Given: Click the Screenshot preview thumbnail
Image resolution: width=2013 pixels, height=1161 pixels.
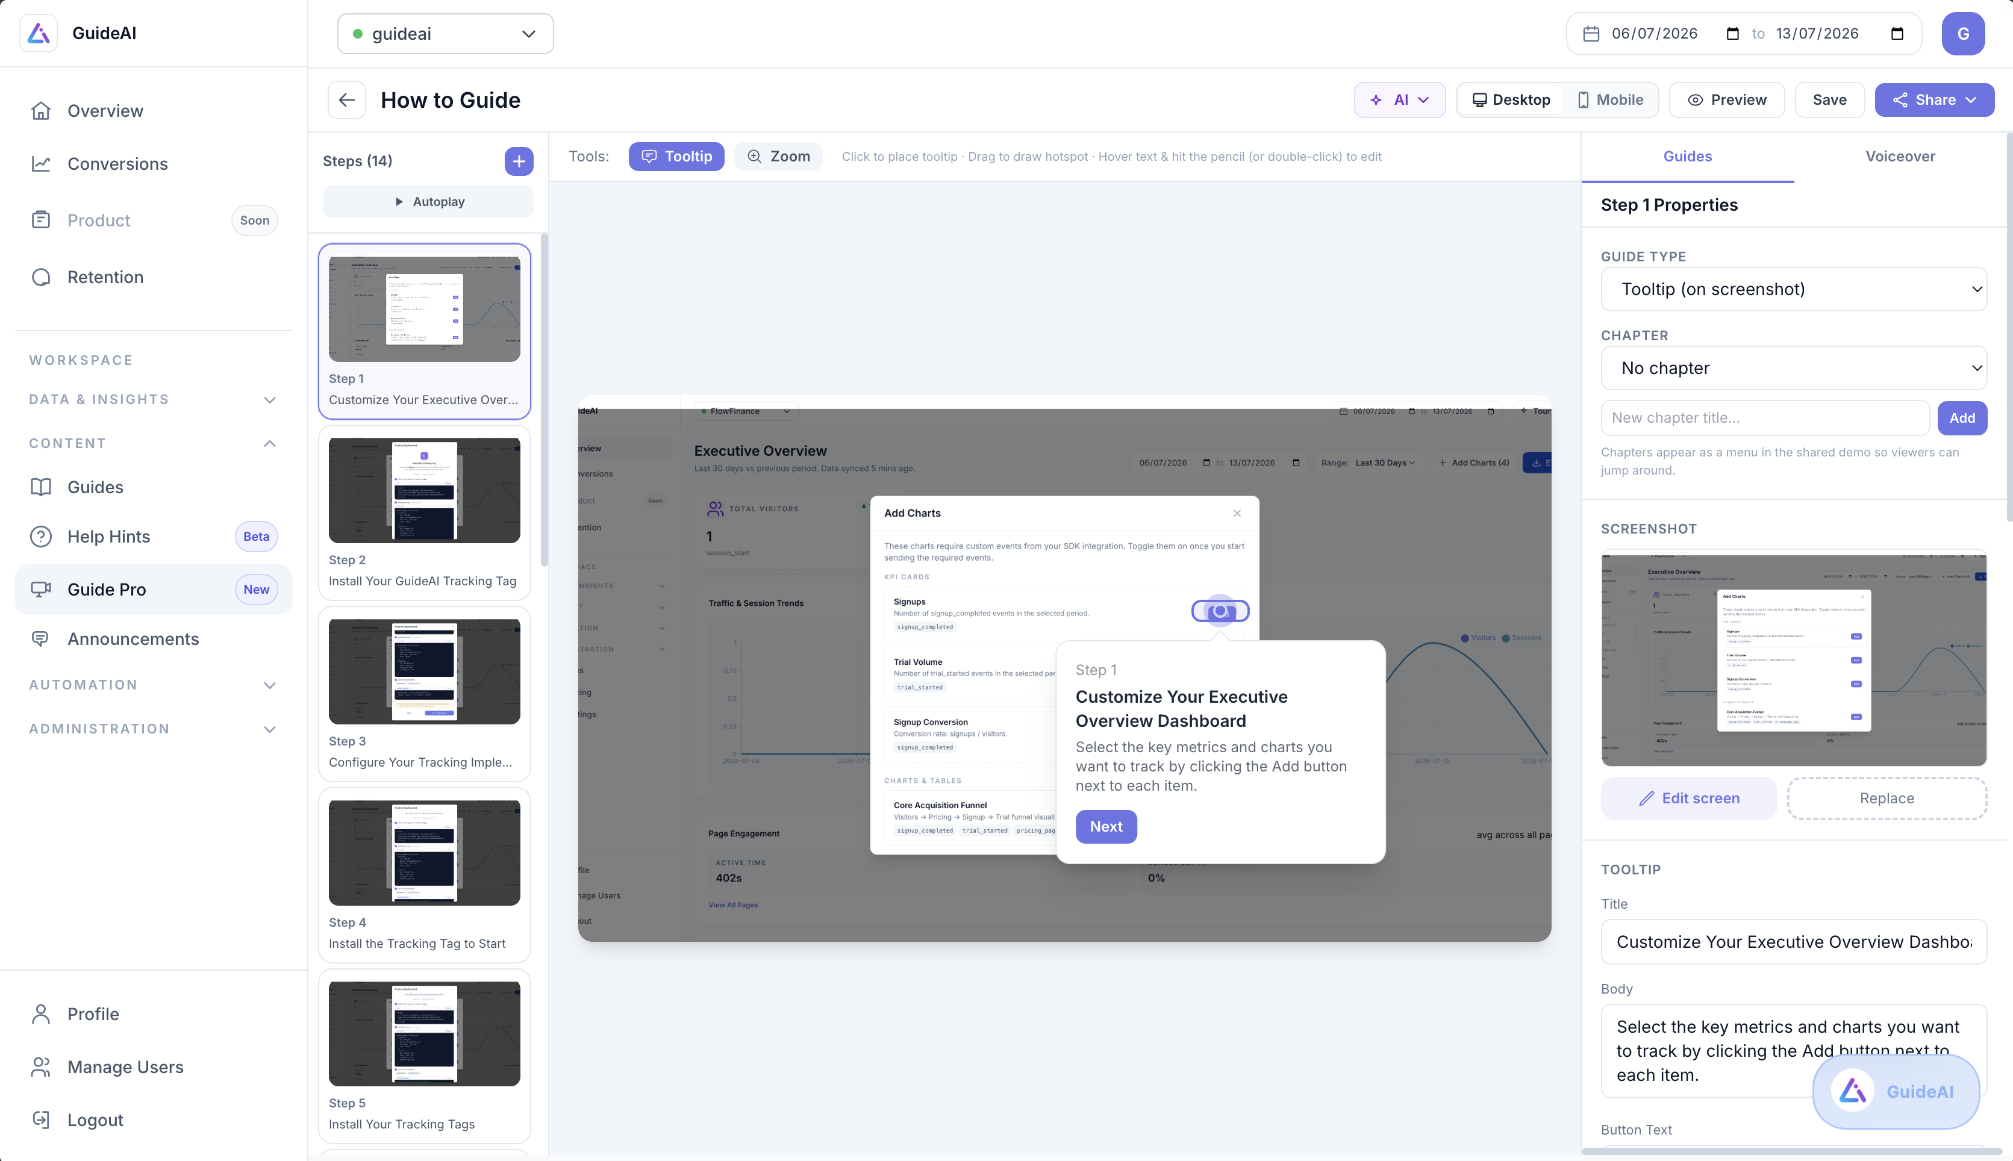Looking at the screenshot, I should 1794,658.
